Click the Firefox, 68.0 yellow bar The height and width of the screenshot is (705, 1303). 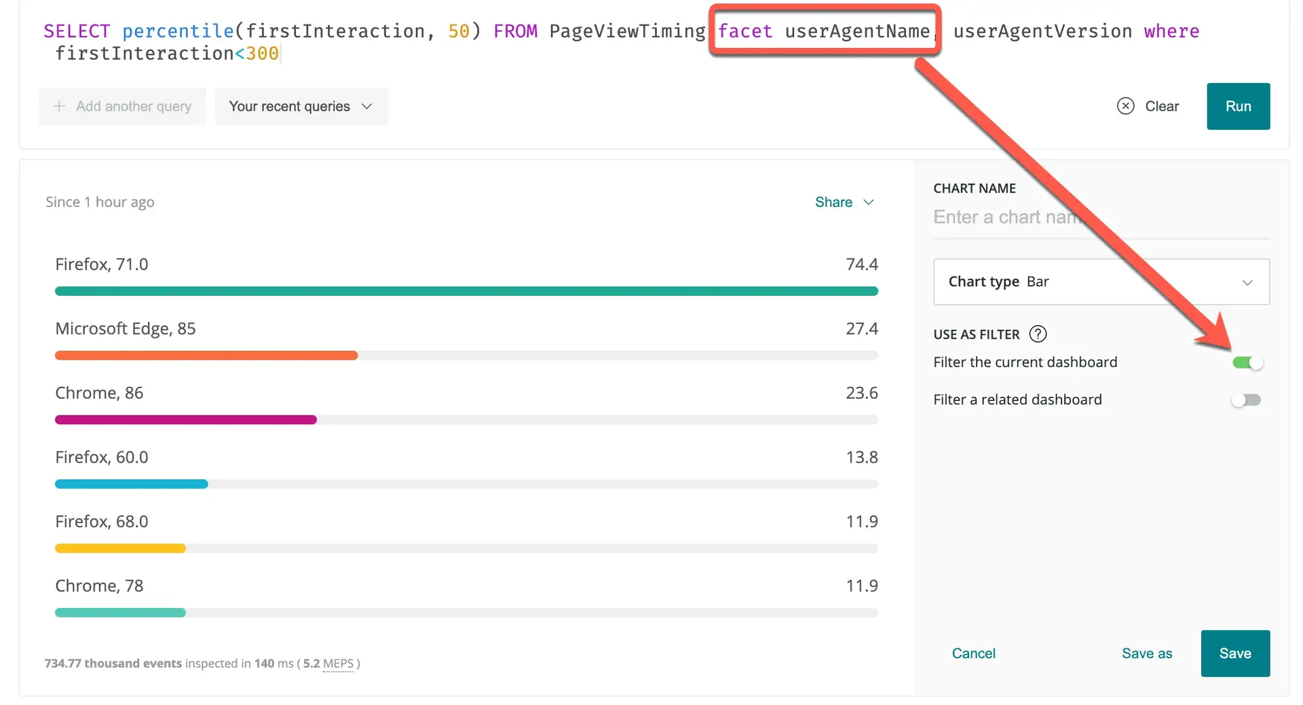(120, 548)
